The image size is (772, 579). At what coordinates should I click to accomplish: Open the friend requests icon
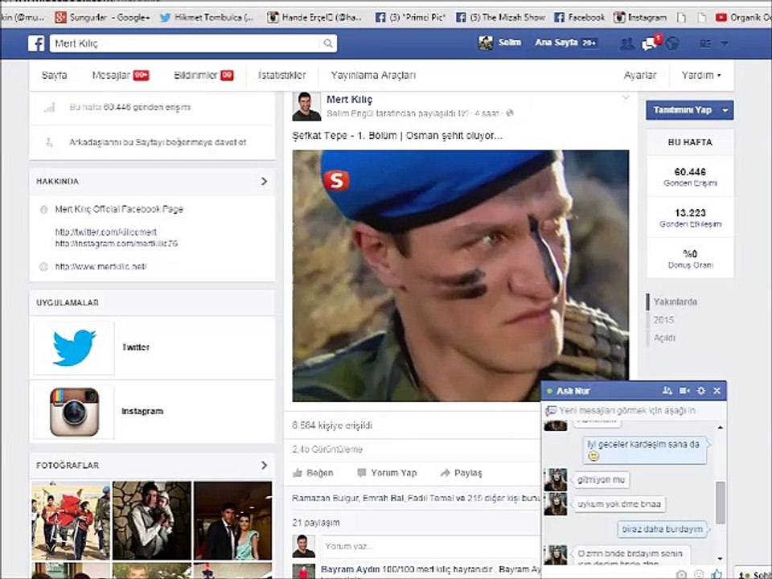pyautogui.click(x=626, y=43)
